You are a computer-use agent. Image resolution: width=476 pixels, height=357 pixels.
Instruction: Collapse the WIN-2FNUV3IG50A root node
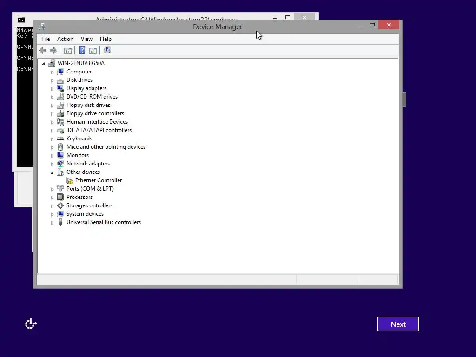click(43, 64)
